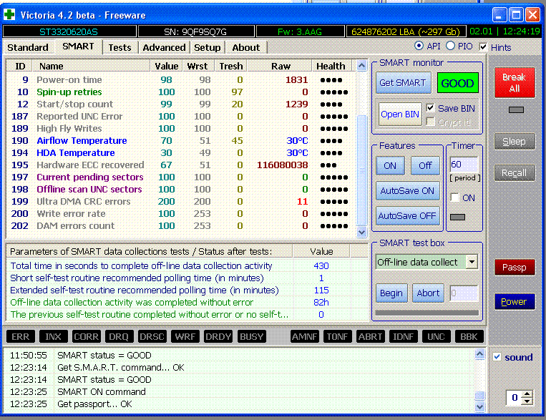Click the SMART test box number field

(x=464, y=293)
